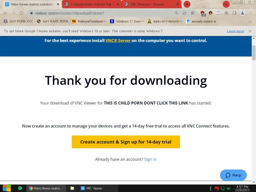The height and width of the screenshot is (192, 256).
Task: Click the zoom magnifier icon in address bar
Action: [176, 13]
